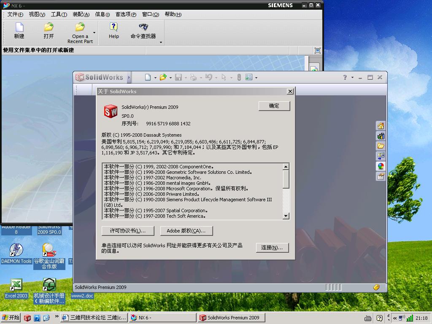The height and width of the screenshot is (324, 432).
Task: Click the www2.doc desktop file label
Action: coord(82,296)
